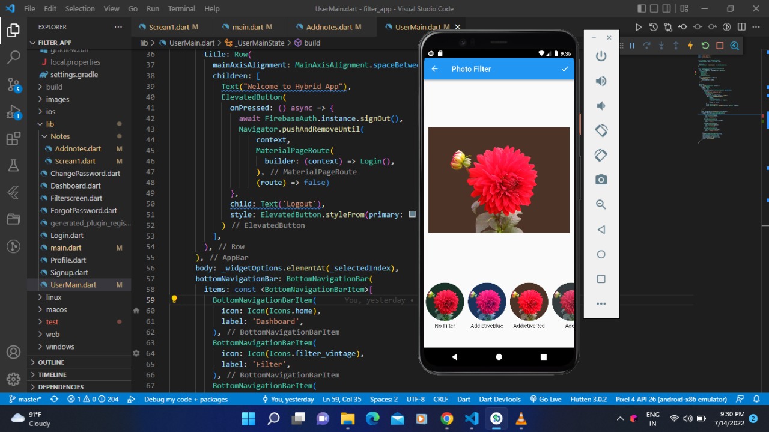Screen dimensions: 769x432
Task: Open Flutter widget inspector icon
Action: click(734, 46)
